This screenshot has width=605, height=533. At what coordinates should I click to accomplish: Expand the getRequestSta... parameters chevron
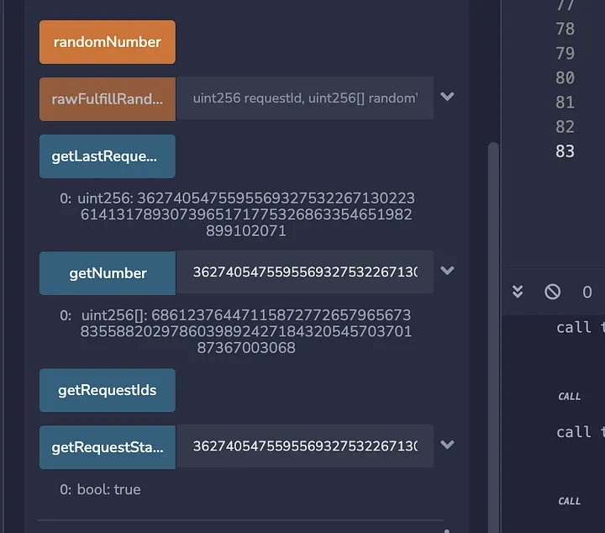(x=448, y=446)
